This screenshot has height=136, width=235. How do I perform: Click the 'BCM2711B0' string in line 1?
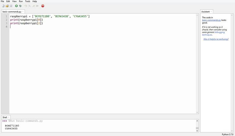tap(42, 16)
